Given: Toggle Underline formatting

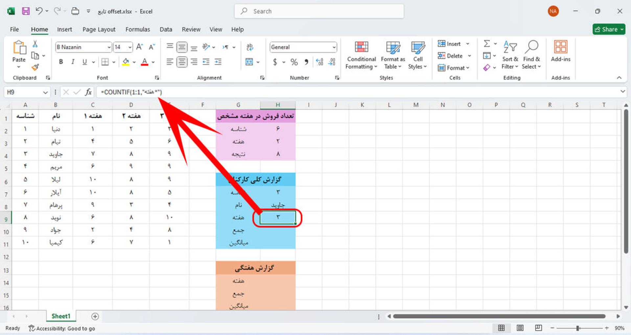Looking at the screenshot, I should click(84, 62).
